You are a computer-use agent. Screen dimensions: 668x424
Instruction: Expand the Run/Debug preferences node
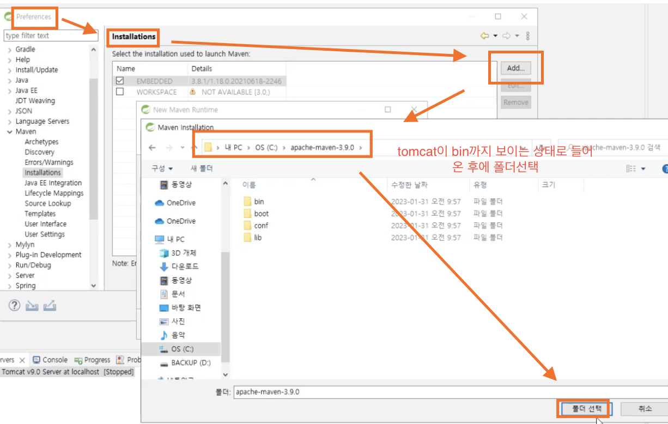pos(9,265)
